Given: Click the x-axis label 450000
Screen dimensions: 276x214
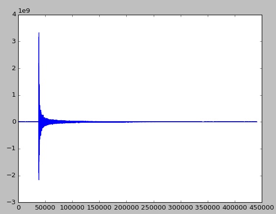Looking at the screenshot, I should 262,208.
